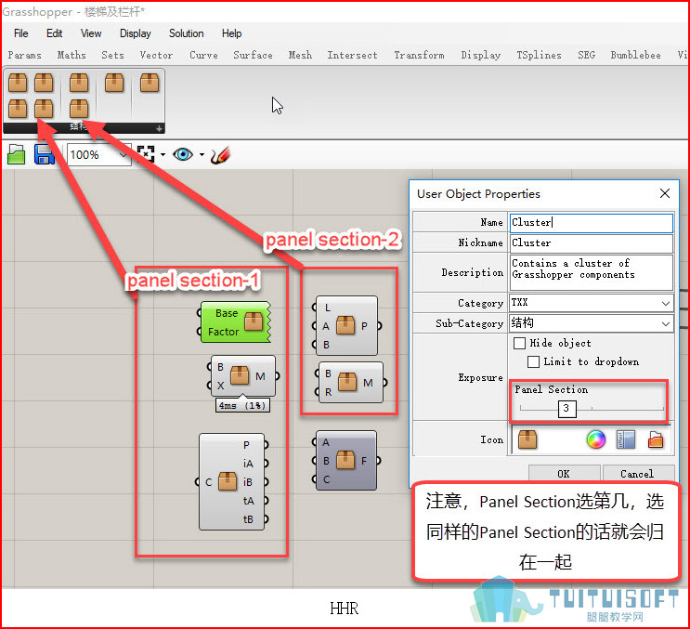The image size is (690, 629).
Task: Switch to the Transform tab
Action: point(419,55)
